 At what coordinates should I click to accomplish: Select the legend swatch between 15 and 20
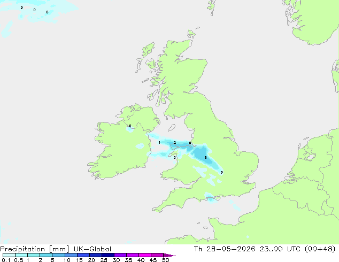[83, 255]
